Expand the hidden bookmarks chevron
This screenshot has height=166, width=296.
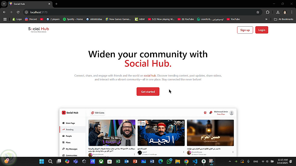pos(266,19)
